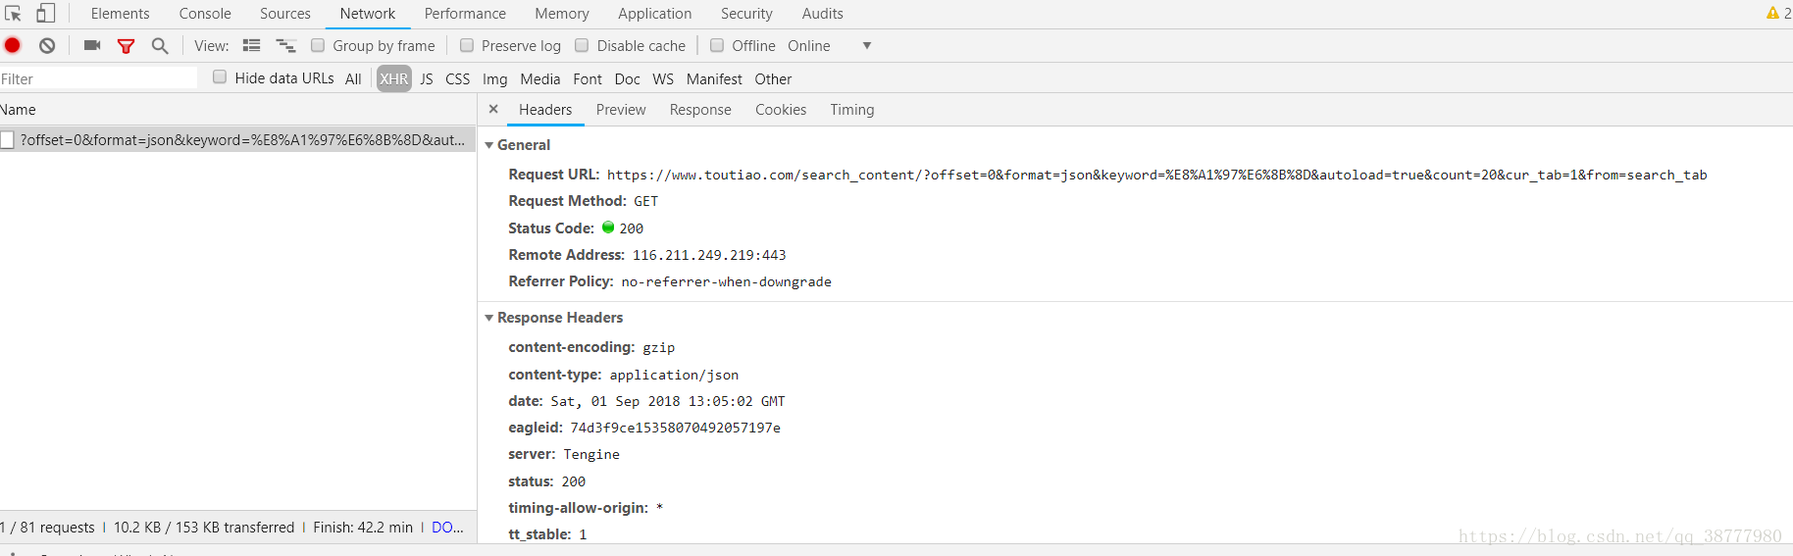Click the Referrer Policy value no-referrer-when-downgrade
The image size is (1793, 556).
727,282
